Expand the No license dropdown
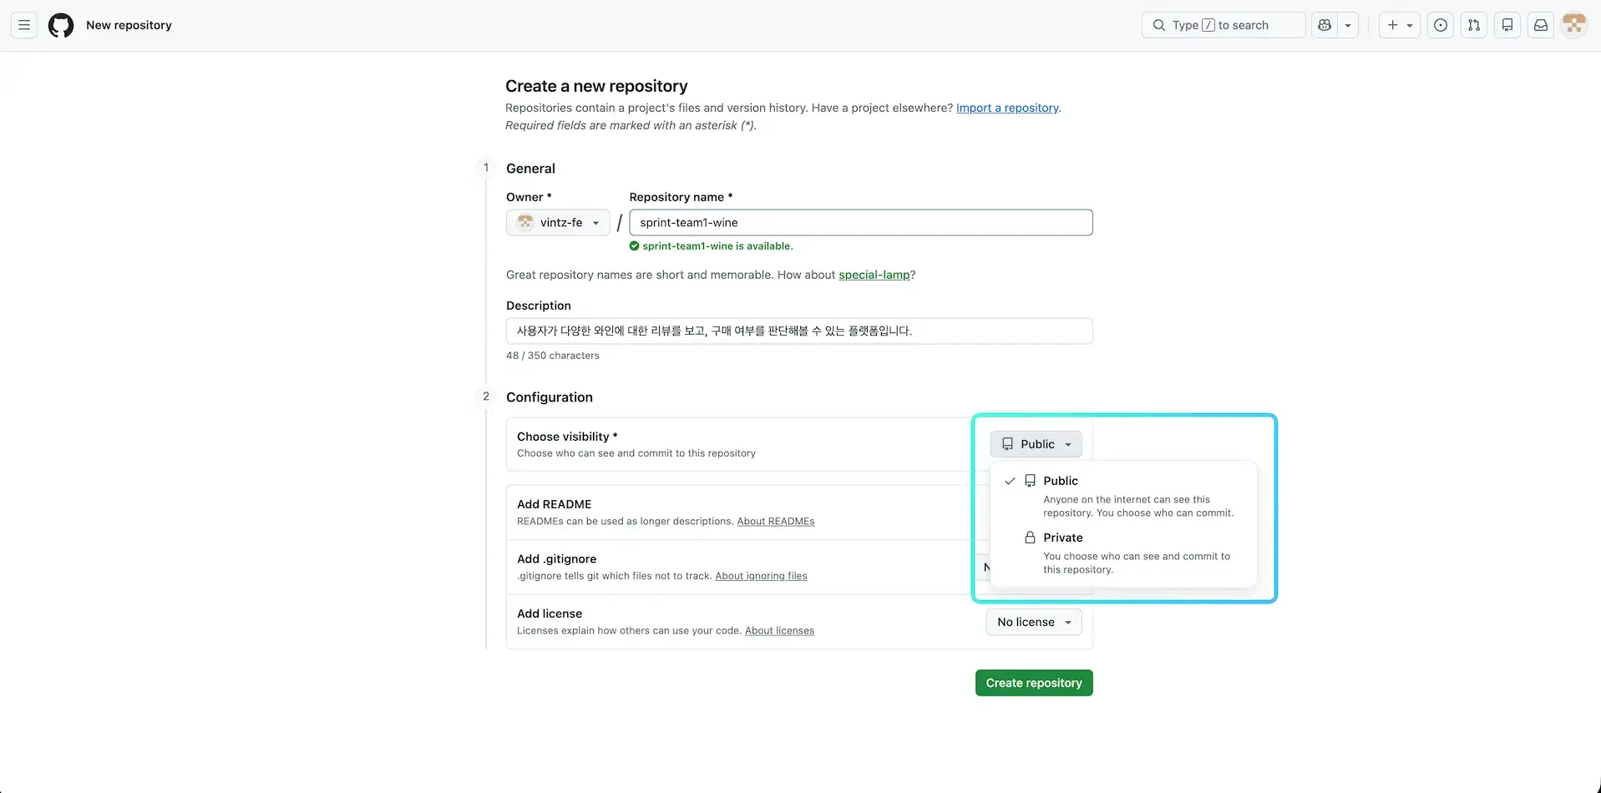The height and width of the screenshot is (793, 1601). click(x=1034, y=622)
